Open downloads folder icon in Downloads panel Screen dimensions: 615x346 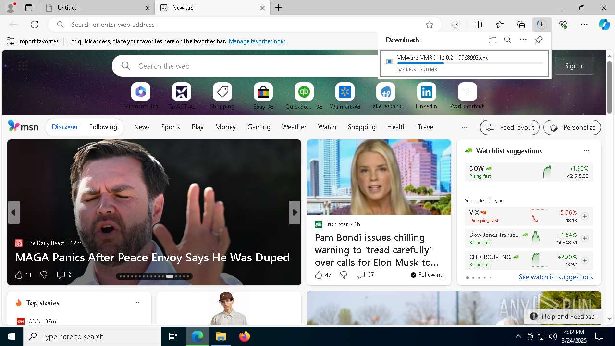tap(492, 40)
